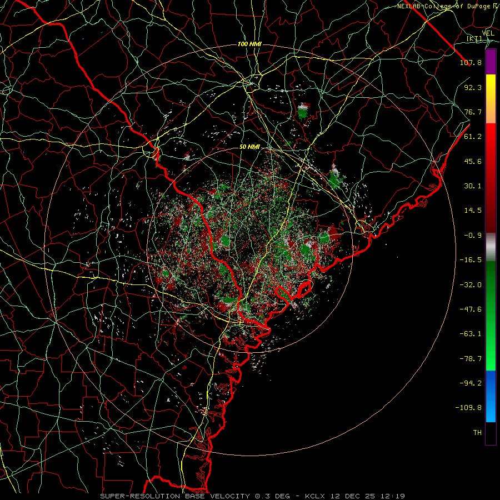Click the TH threshold label
Screen dimensions: 500x500
pos(477,433)
